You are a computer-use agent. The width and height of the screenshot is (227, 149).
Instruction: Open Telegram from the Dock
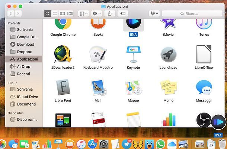pyautogui.click(x=127, y=144)
